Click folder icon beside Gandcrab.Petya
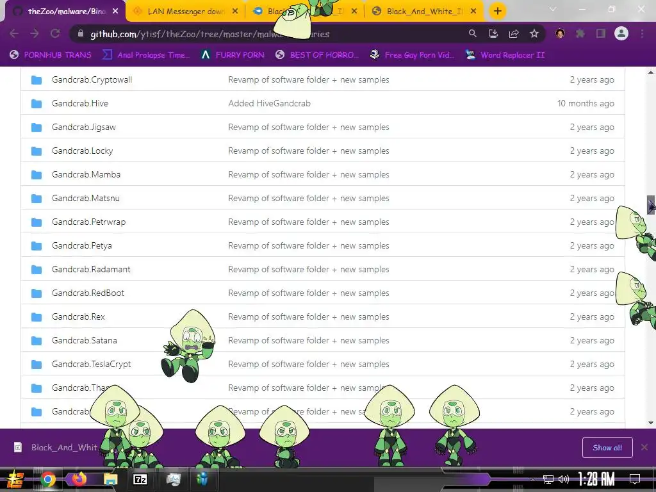This screenshot has height=492, width=656. pyautogui.click(x=37, y=245)
